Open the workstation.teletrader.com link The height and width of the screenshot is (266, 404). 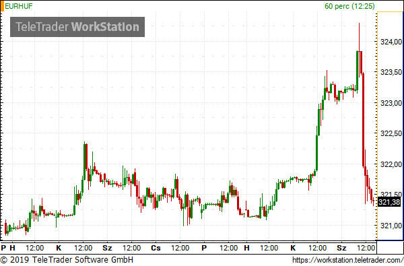pyautogui.click(x=347, y=259)
